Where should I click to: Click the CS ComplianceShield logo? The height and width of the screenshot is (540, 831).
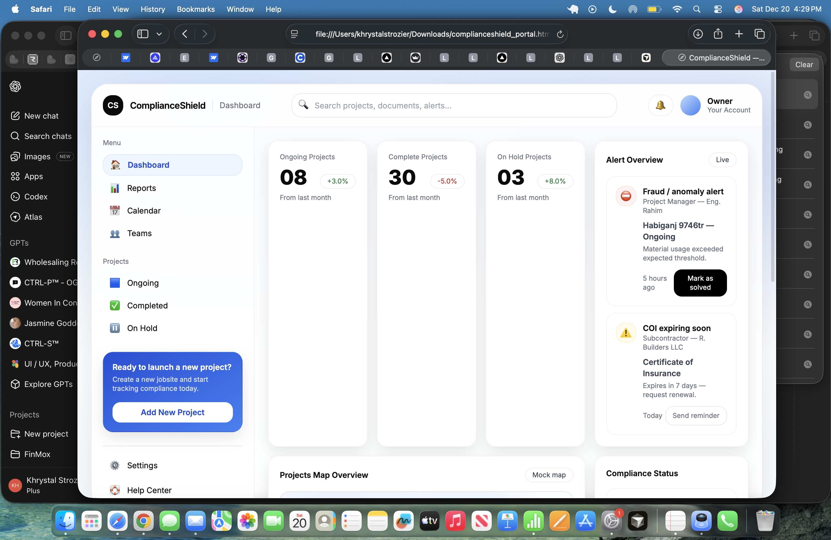click(113, 105)
